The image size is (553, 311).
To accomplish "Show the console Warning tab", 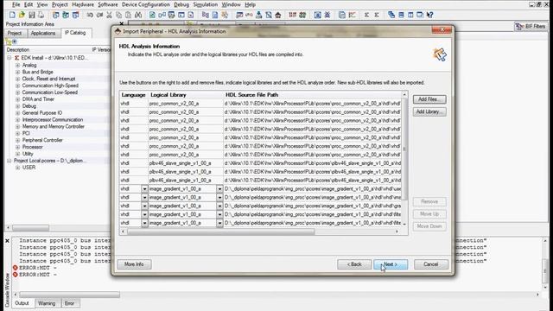I will [x=47, y=303].
